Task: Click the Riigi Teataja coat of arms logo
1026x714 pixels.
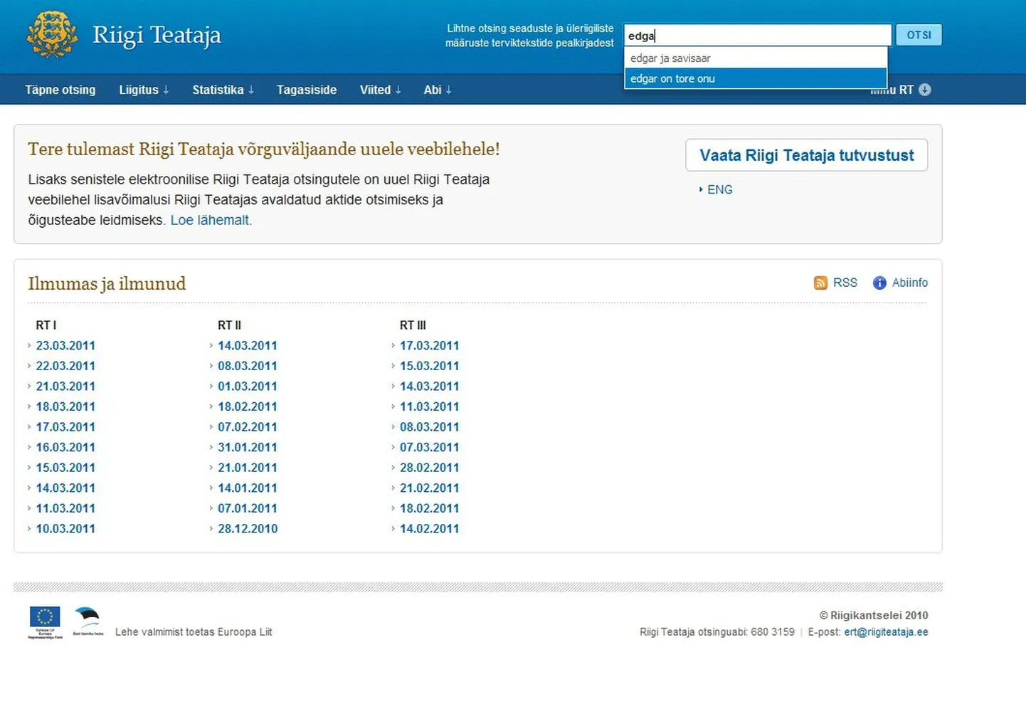Action: point(52,34)
